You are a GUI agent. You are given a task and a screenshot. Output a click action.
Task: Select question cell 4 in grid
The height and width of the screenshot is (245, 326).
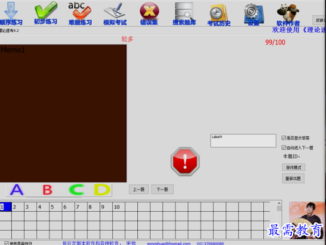[43, 207]
